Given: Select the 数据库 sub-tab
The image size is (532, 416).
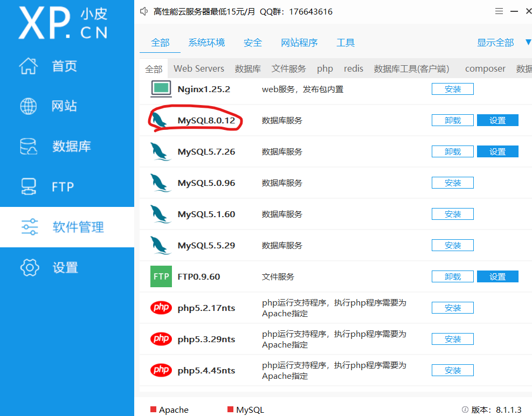Looking at the screenshot, I should tap(248, 68).
